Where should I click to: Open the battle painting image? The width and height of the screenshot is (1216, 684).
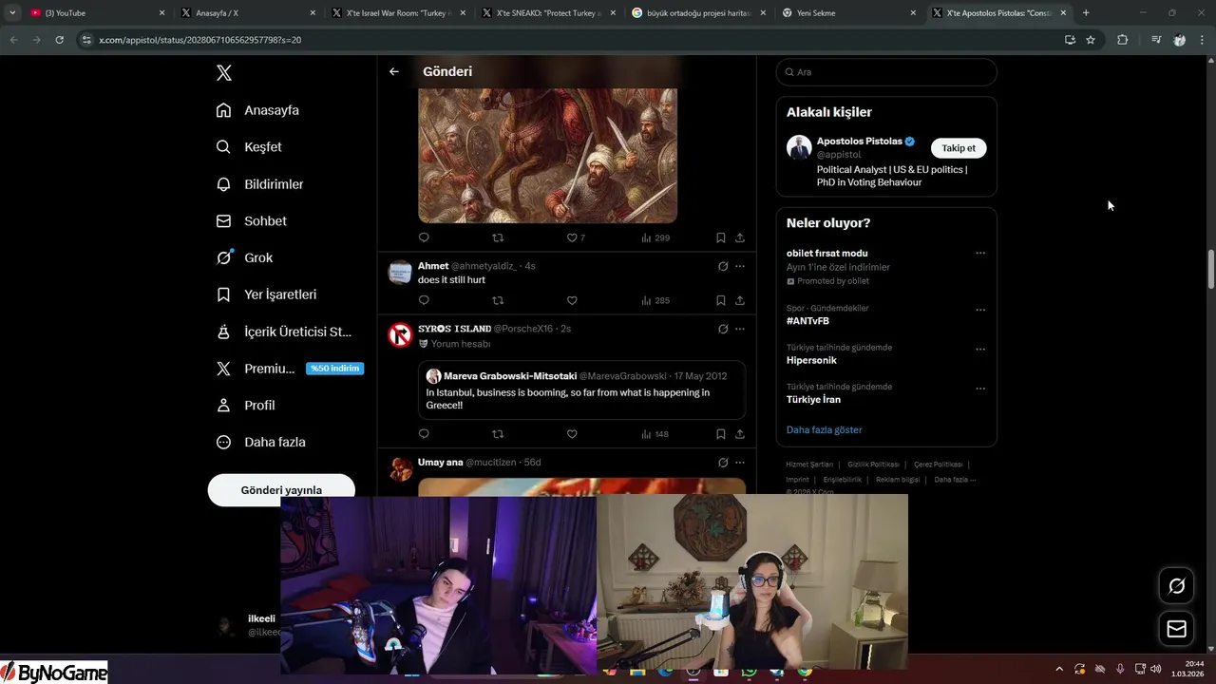pos(547,156)
